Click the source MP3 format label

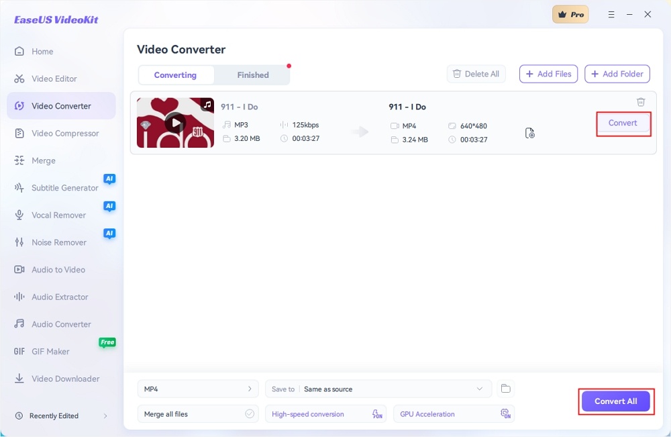click(x=241, y=125)
